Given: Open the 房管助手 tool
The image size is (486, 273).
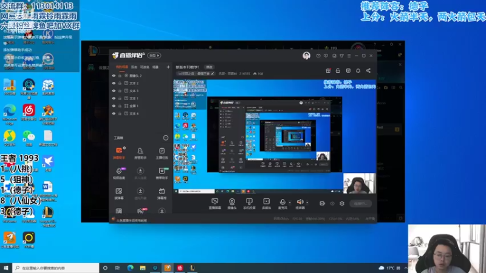Looking at the screenshot, I should point(140,153).
